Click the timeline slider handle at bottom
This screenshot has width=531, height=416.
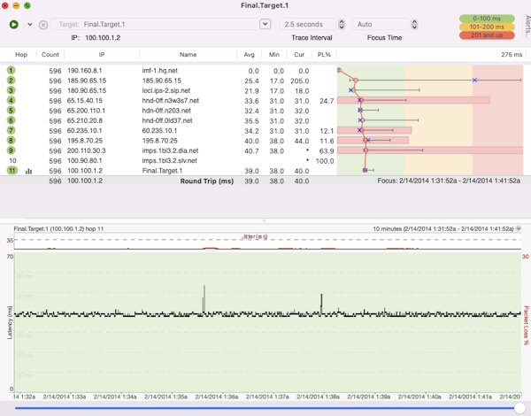519,408
